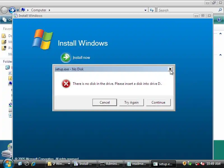Close the setup.exe No Disk dialog
The height and width of the screenshot is (168, 224).
pyautogui.click(x=170, y=69)
